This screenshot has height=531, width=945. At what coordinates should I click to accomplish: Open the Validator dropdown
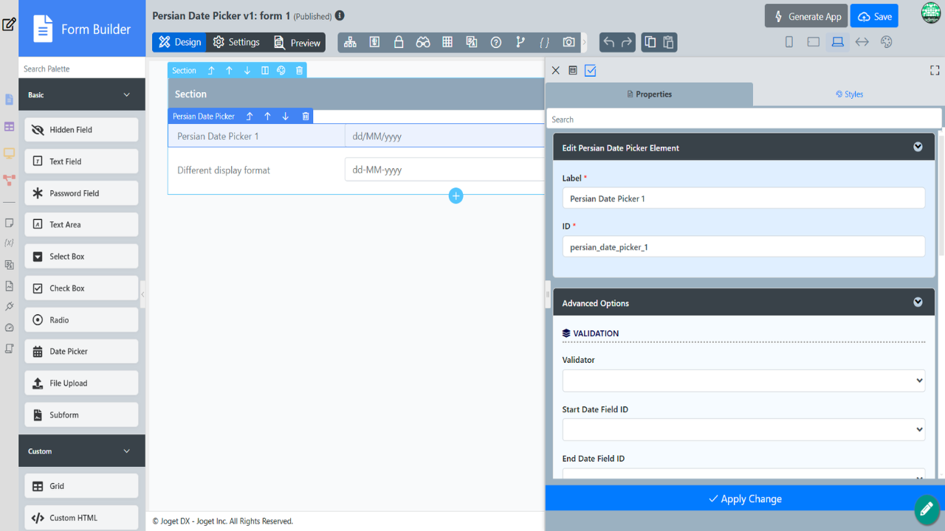coord(743,381)
